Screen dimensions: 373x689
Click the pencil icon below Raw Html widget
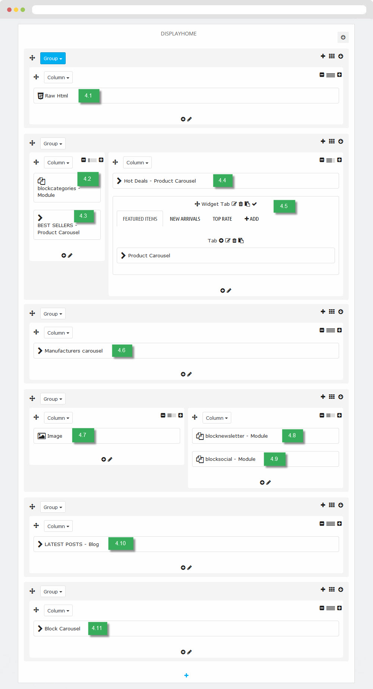point(189,119)
